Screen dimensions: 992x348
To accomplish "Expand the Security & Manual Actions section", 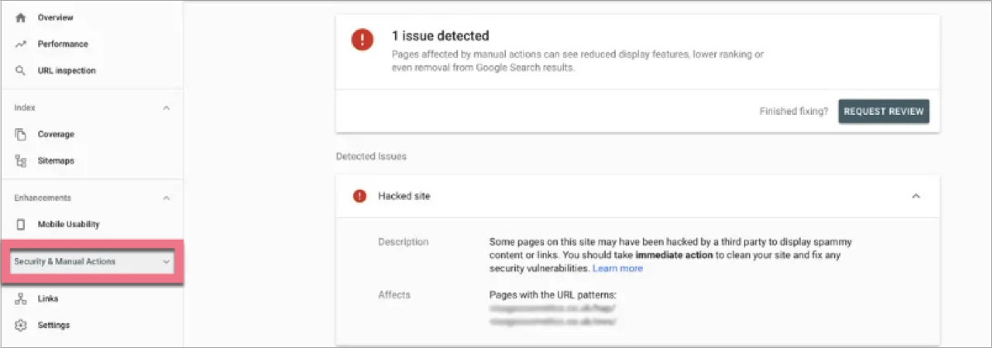I will [166, 262].
